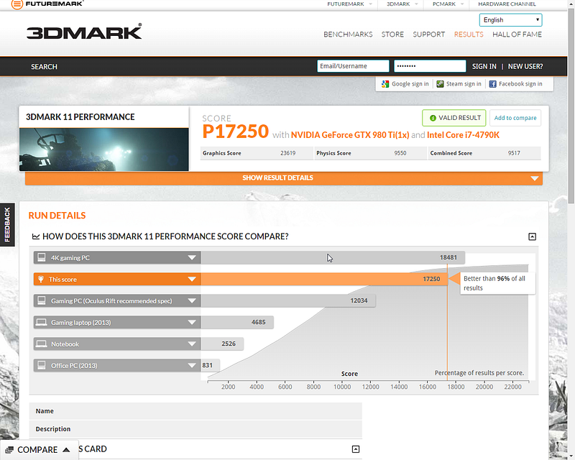Click the 3DMARK logo
The height and width of the screenshot is (460, 575).
coord(84,32)
